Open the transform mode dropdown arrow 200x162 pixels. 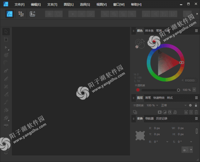(x=191, y=150)
